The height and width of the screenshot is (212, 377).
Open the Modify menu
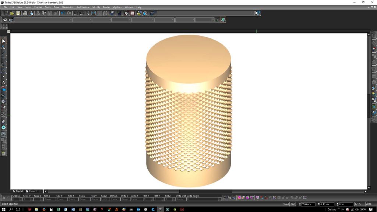[x=96, y=7]
